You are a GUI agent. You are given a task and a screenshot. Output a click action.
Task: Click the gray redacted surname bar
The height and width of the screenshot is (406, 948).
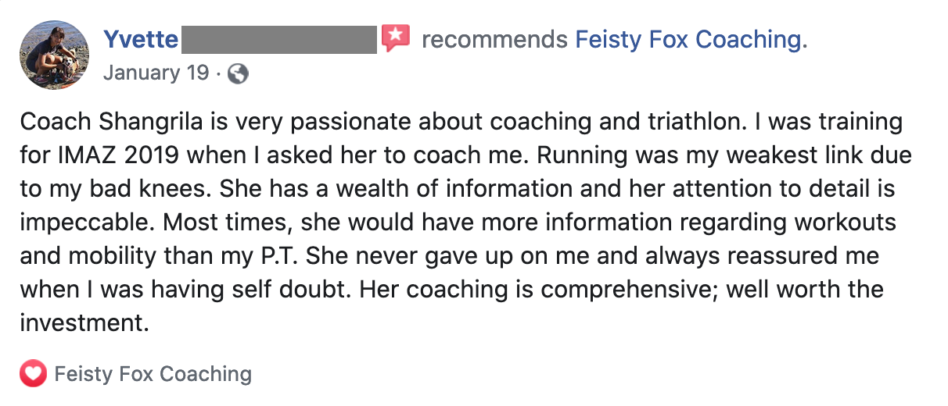[x=279, y=39]
